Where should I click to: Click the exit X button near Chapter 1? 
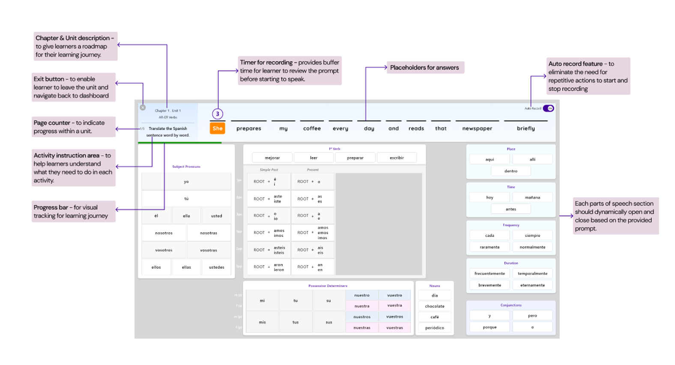pos(143,108)
